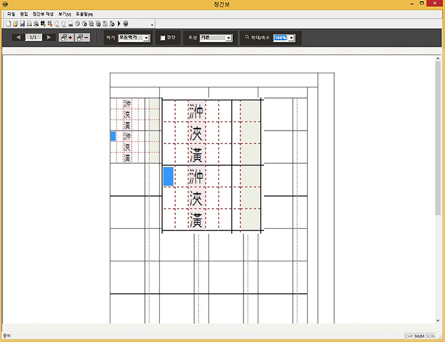Select the second eraser-shaped toolbar icon

(63, 23)
